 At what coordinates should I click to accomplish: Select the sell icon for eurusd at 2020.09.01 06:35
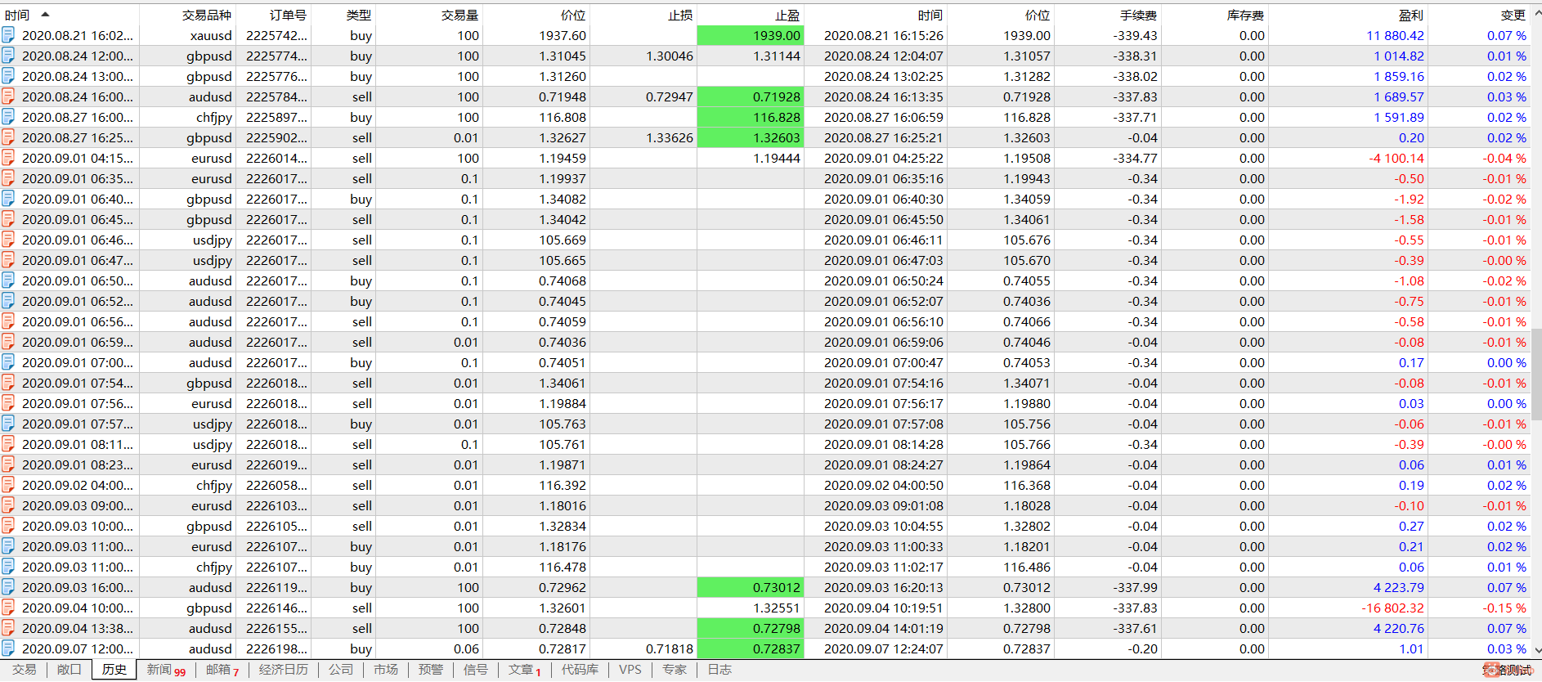tap(8, 178)
